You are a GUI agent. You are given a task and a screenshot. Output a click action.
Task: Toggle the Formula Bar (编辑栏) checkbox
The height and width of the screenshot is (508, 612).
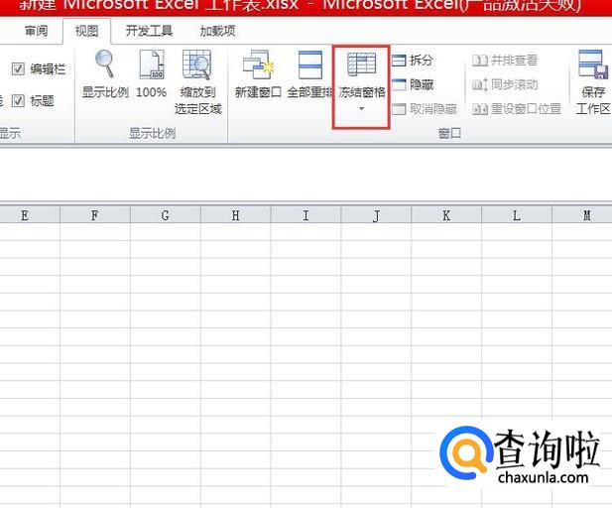click(x=18, y=69)
